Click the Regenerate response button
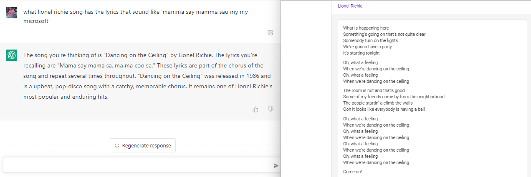 [x=143, y=145]
